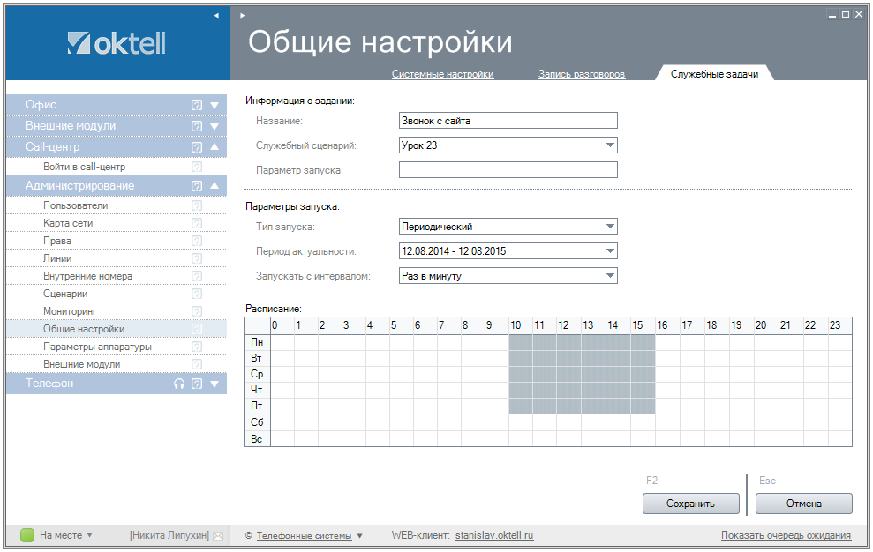The width and height of the screenshot is (873, 552).
Task: Toggle the Monday 10 o'clock schedule cell
Action: [x=521, y=342]
